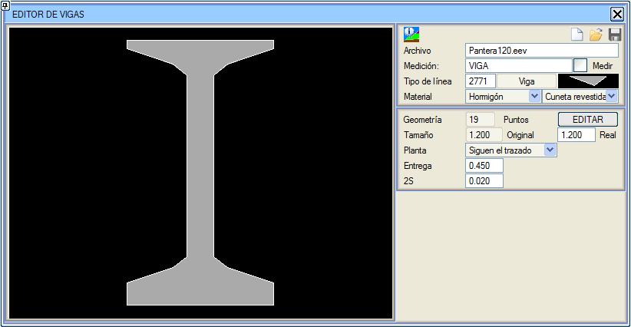Toggle the Medir checkbox

[580, 65]
